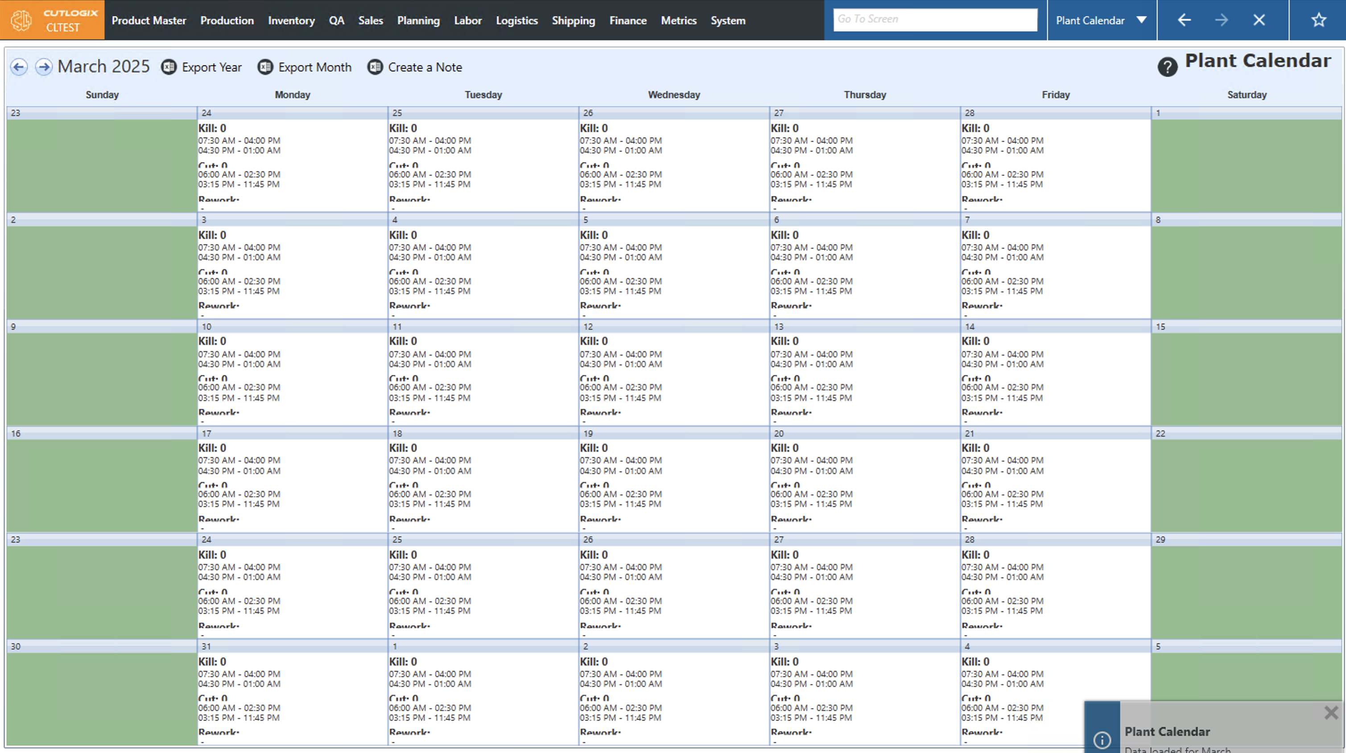Open the Production menu
This screenshot has height=753, width=1346.
(227, 20)
